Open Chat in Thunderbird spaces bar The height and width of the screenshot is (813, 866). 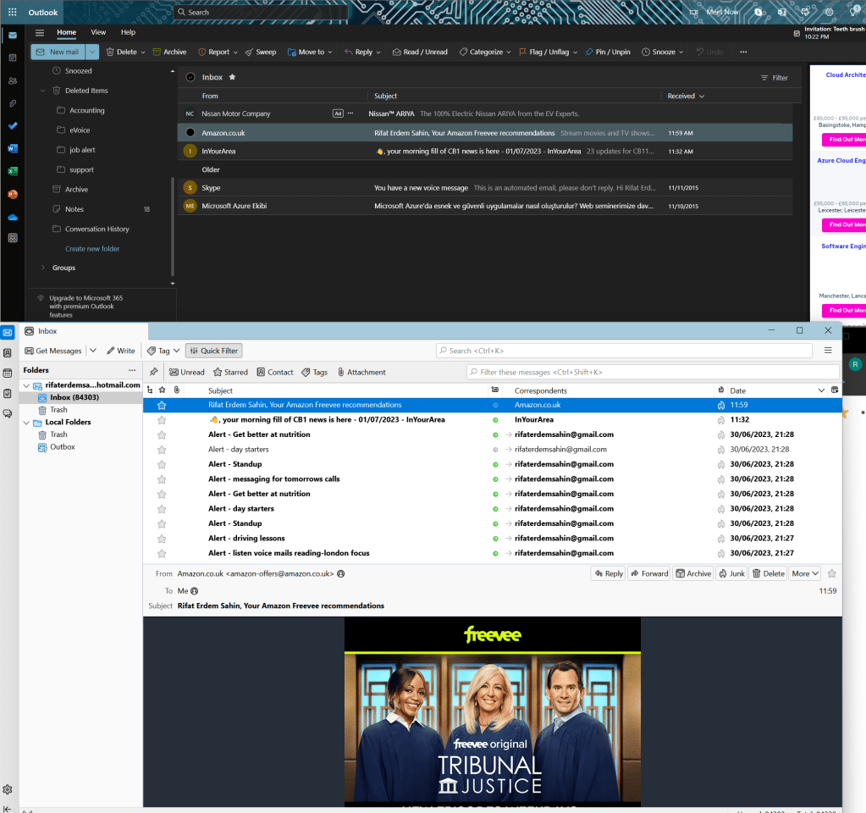point(8,413)
